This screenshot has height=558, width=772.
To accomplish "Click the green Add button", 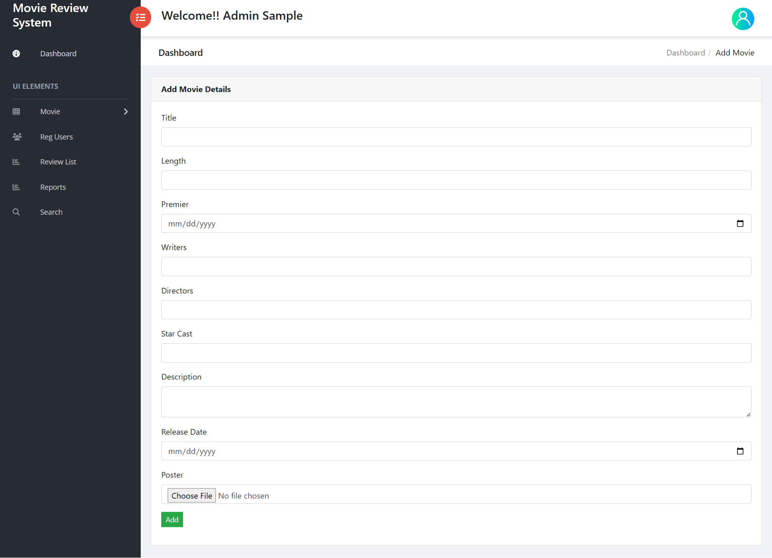I will [172, 519].
